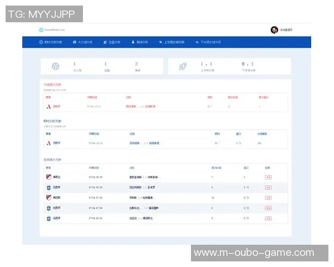Click the corner flag icon for 角球分析
This screenshot has height=267, width=334.
[x=133, y=42]
